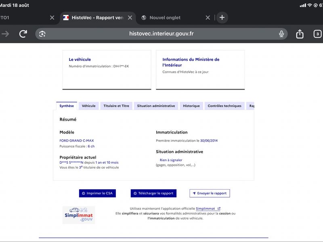Open the share sheet icon
Image resolution: width=323 pixels, height=242 pixels.
[300, 34]
